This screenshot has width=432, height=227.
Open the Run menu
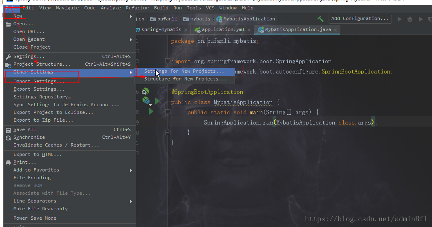[x=177, y=8]
